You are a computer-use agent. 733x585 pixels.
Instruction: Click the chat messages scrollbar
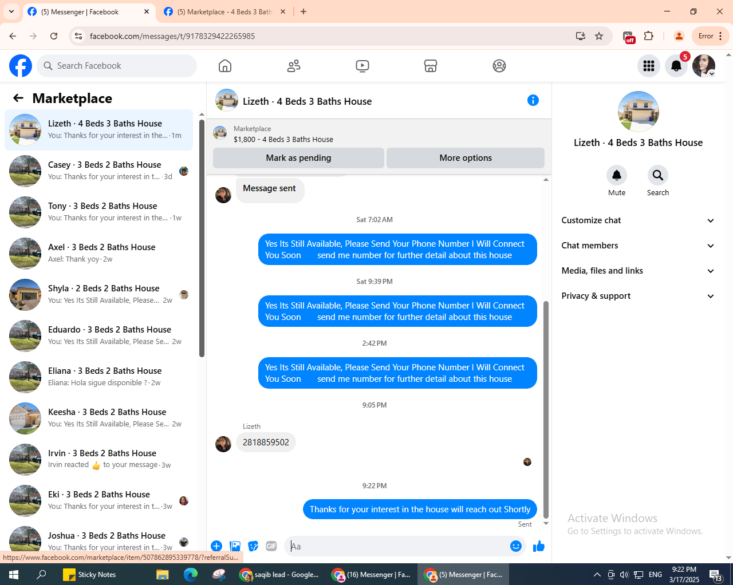coord(546,410)
